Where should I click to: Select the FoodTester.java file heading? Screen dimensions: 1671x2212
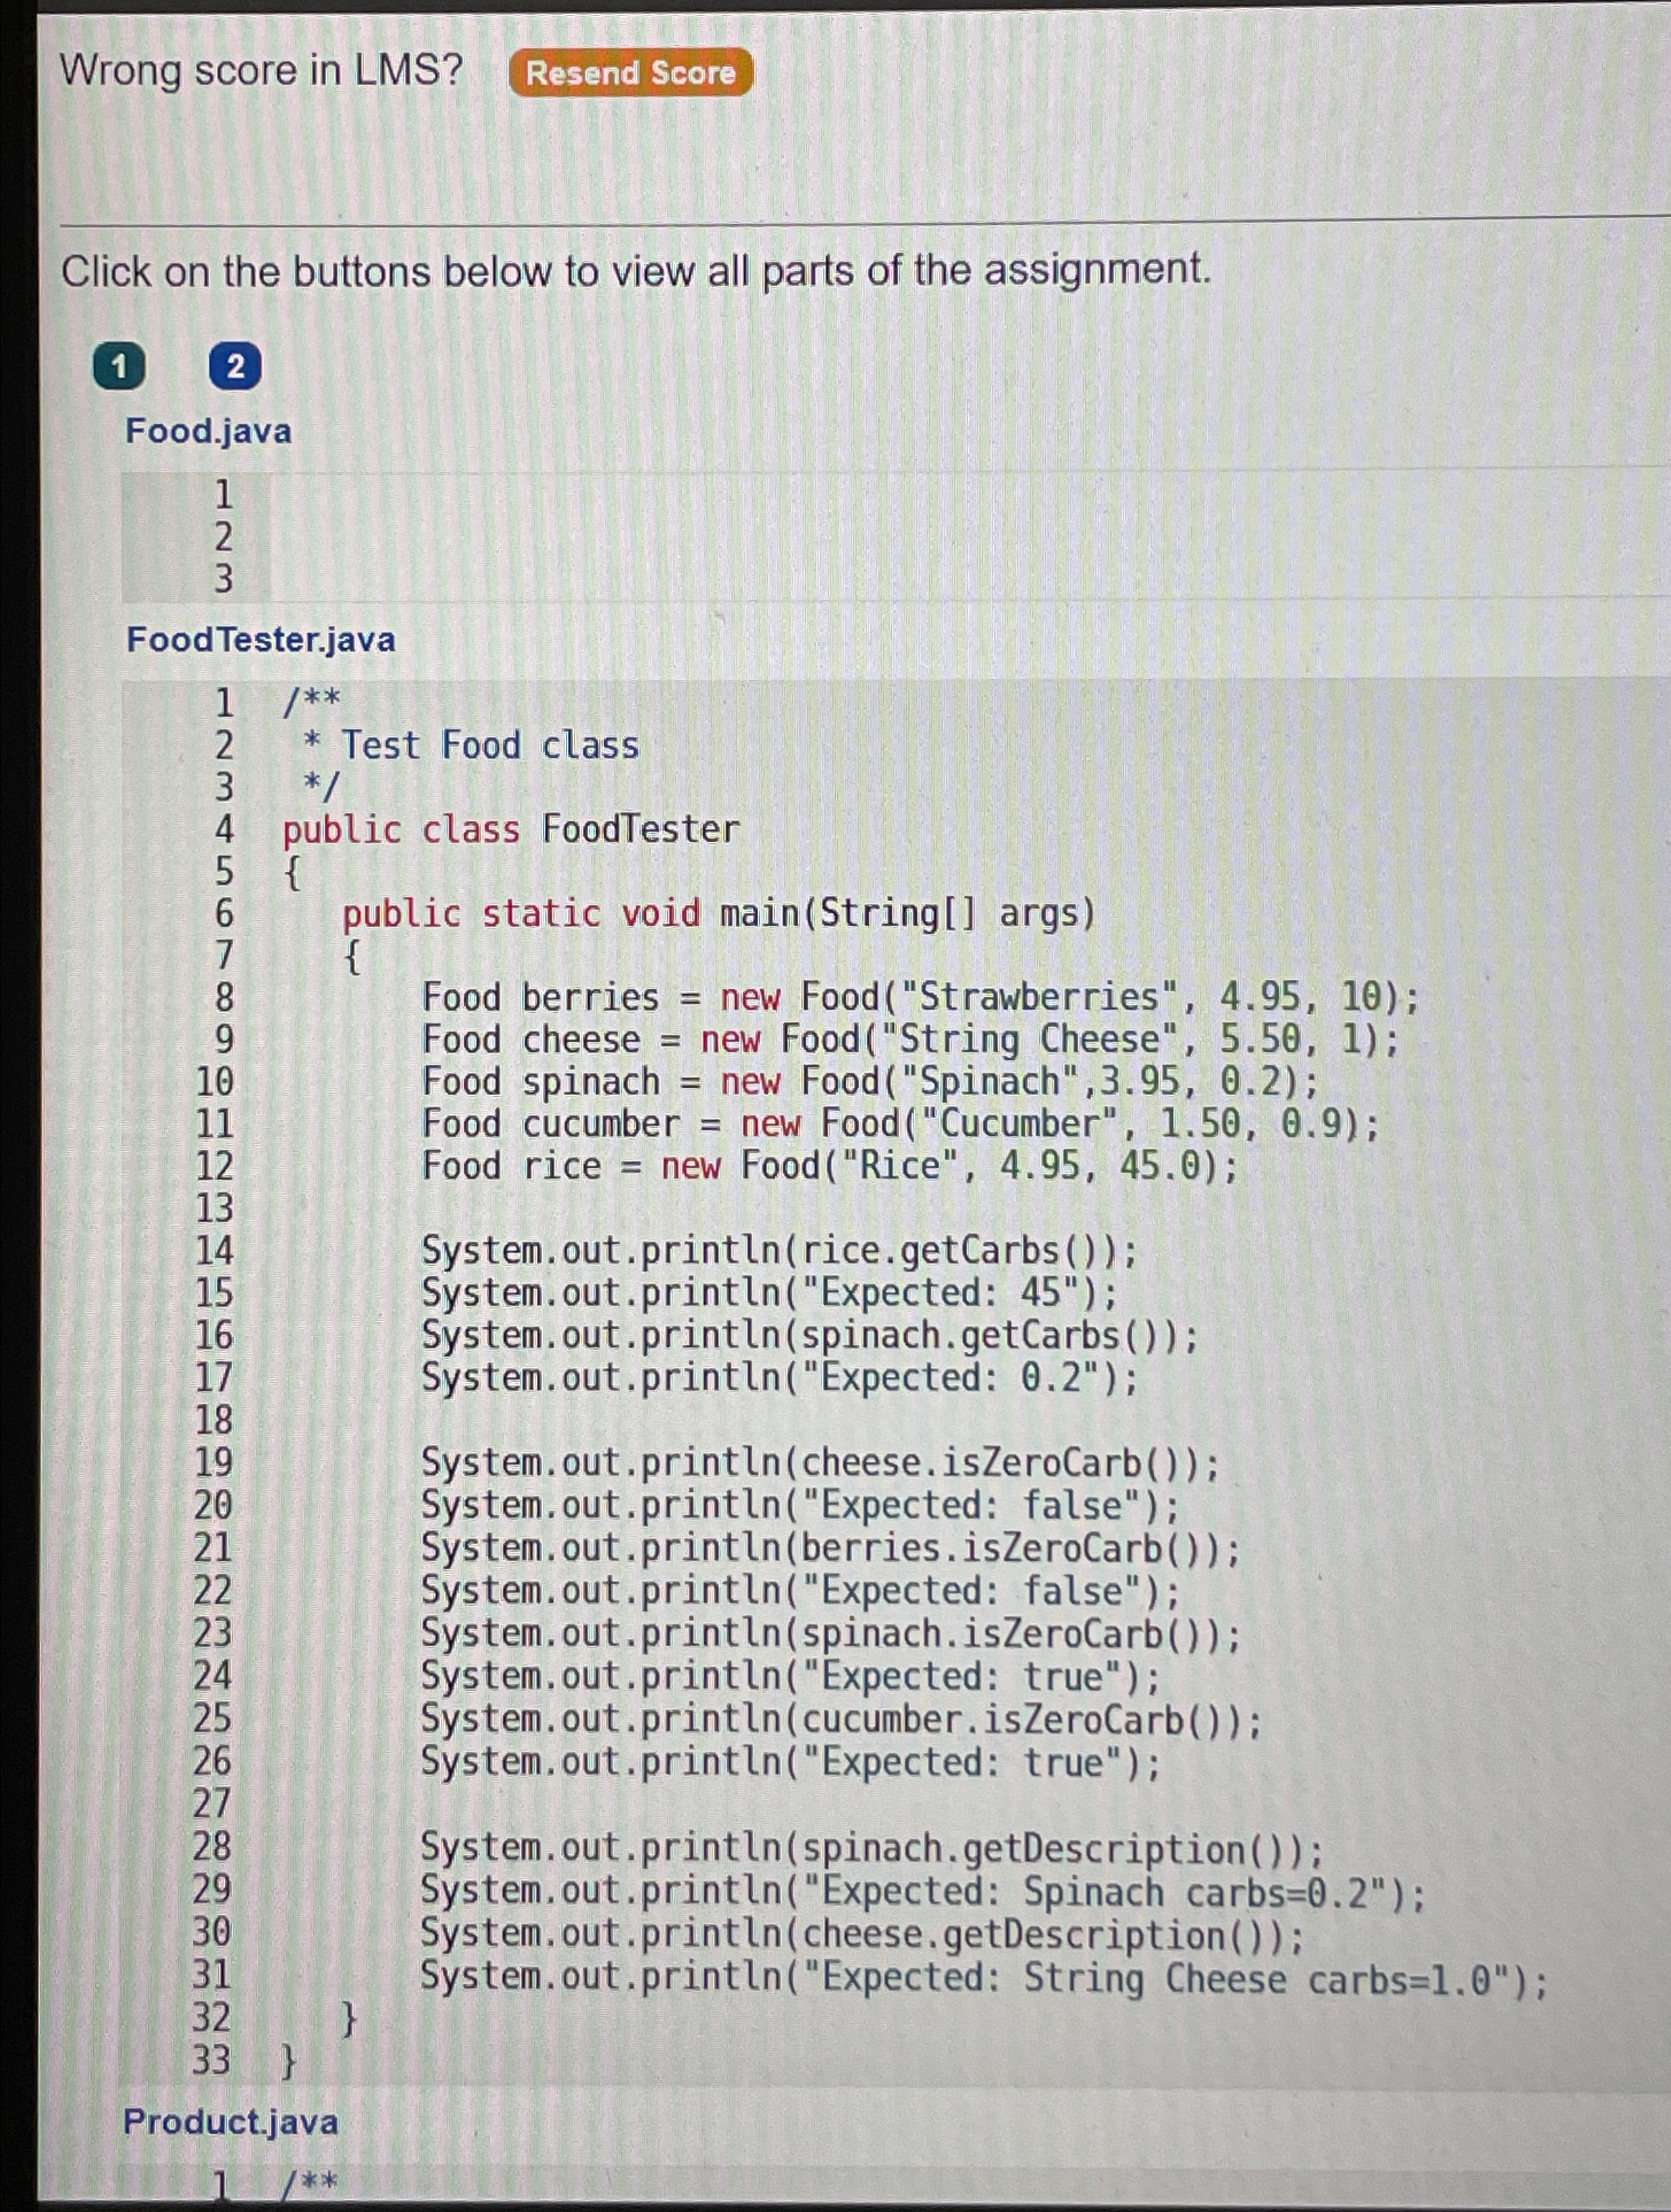coord(260,639)
